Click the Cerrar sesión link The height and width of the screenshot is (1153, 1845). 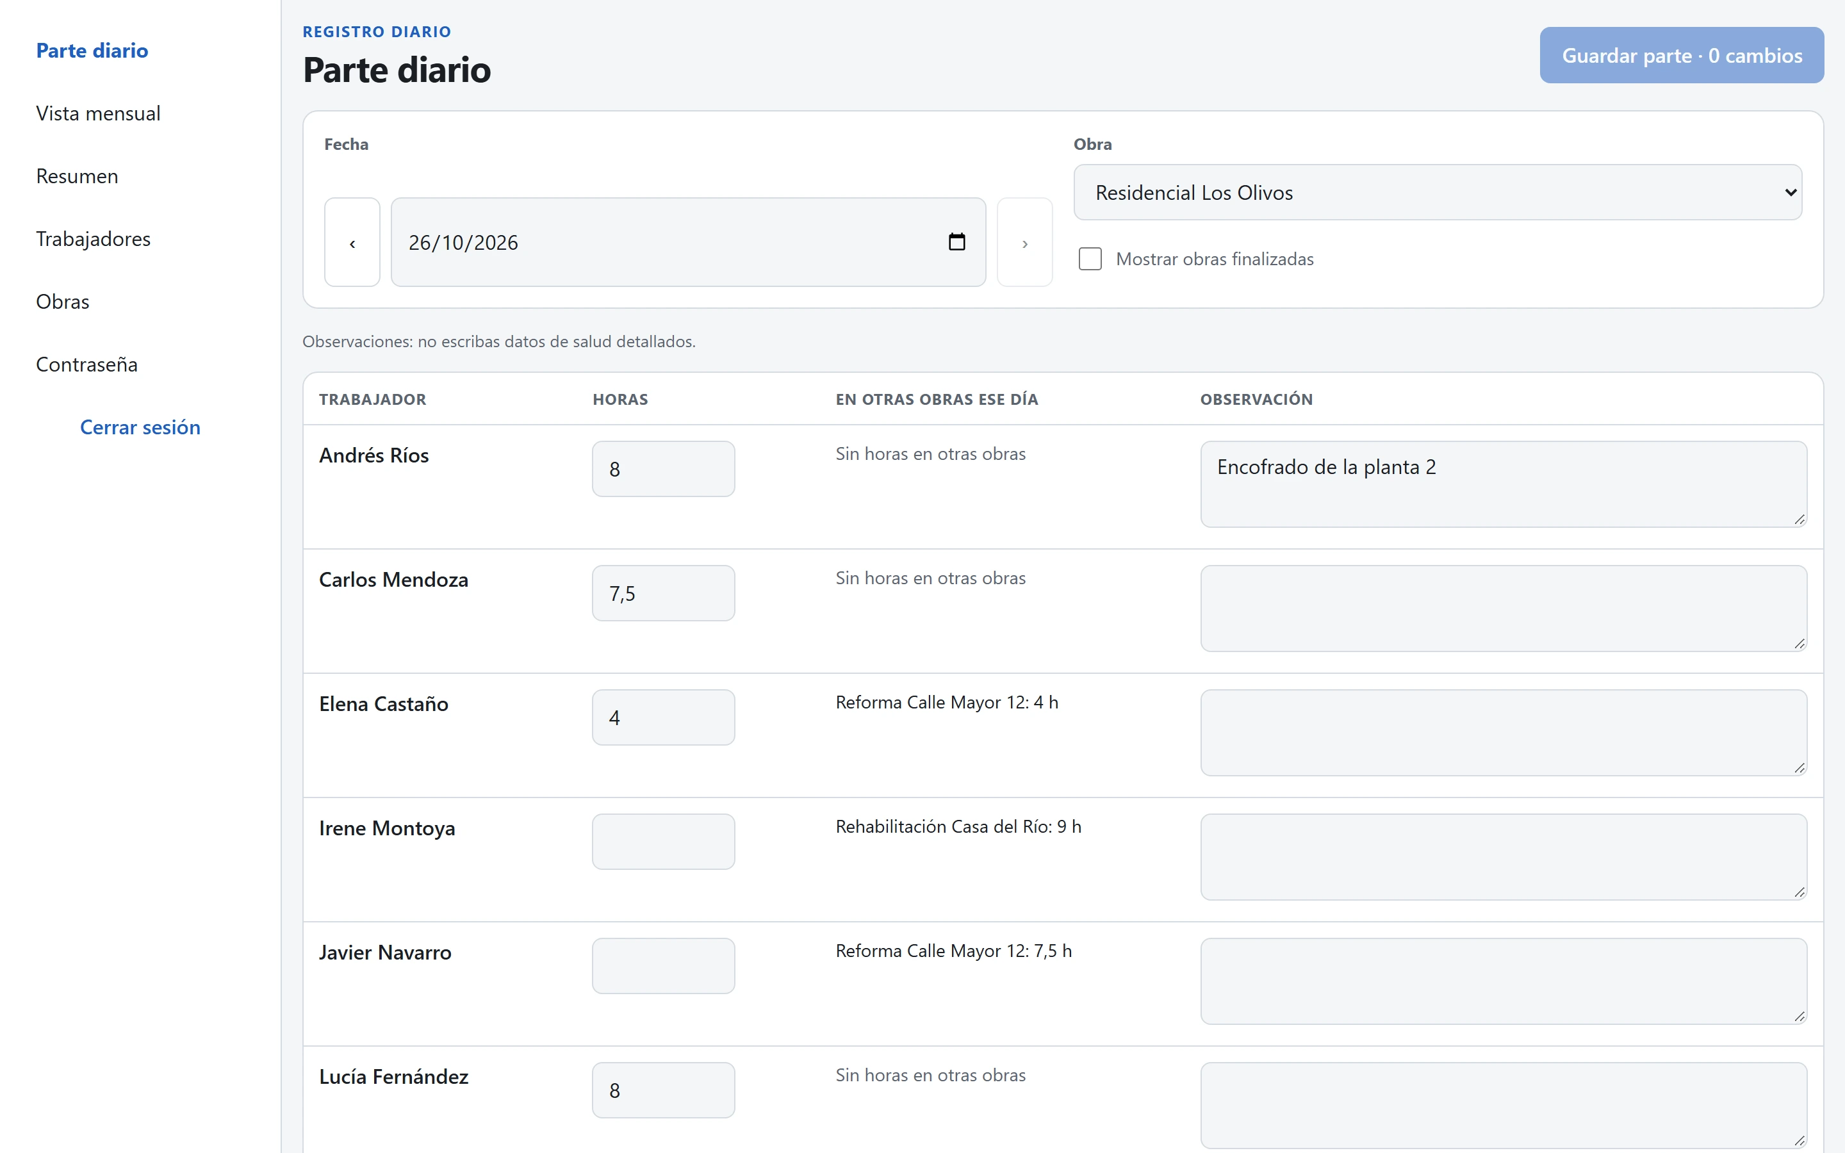point(140,427)
